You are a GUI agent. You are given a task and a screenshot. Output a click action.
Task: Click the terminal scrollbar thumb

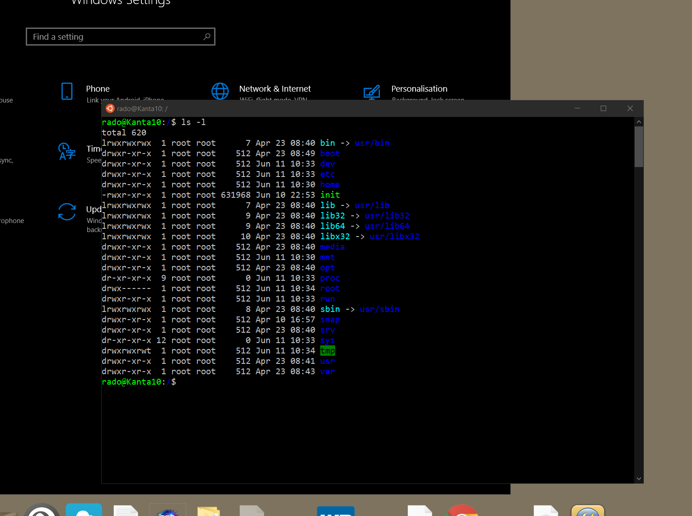(639, 147)
